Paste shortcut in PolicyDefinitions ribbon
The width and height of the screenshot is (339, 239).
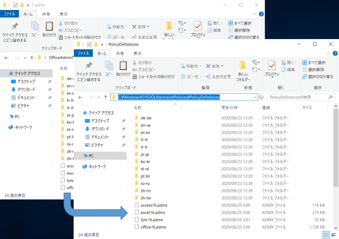point(153,77)
